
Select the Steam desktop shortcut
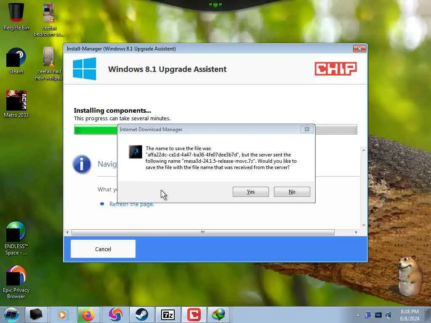(x=16, y=61)
